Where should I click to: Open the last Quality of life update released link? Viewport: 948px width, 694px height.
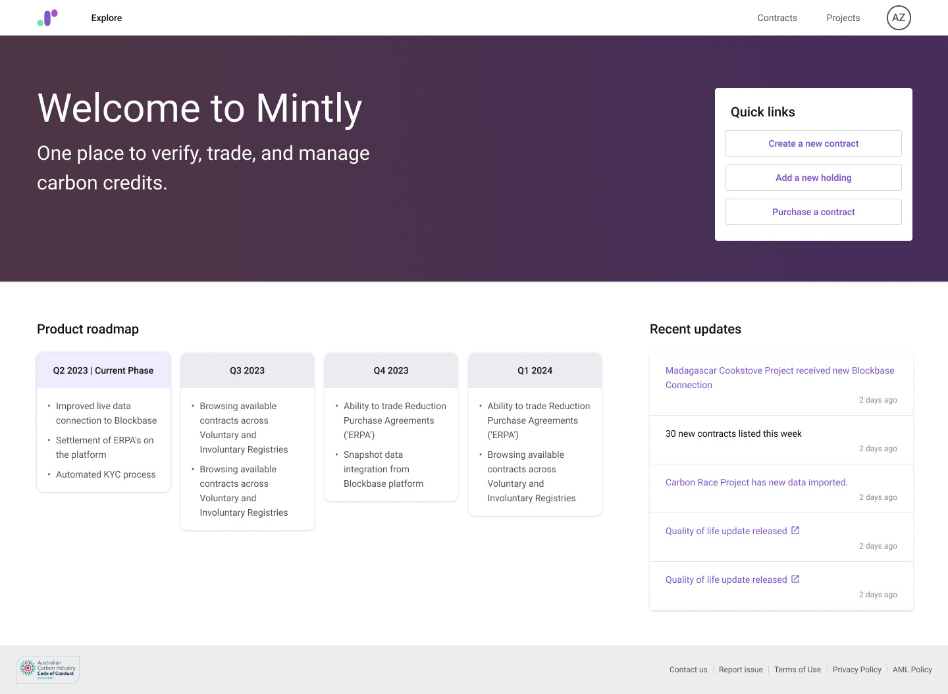tap(726, 580)
